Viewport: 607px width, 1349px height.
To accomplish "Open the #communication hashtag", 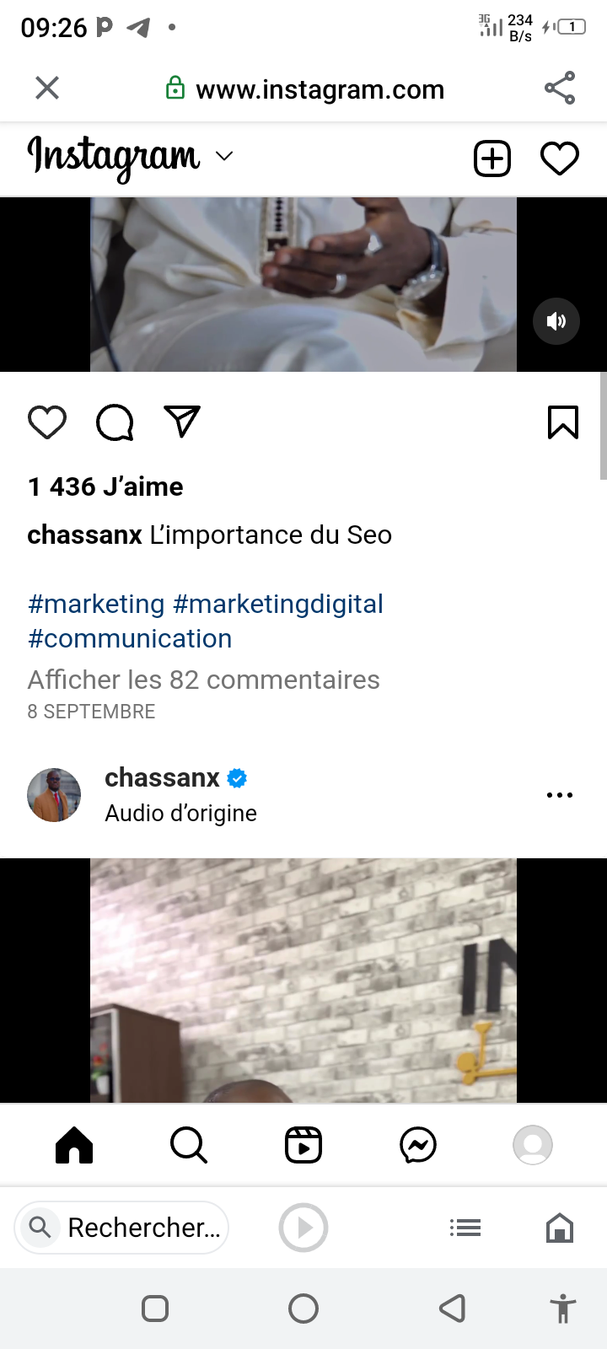I will click(x=130, y=638).
